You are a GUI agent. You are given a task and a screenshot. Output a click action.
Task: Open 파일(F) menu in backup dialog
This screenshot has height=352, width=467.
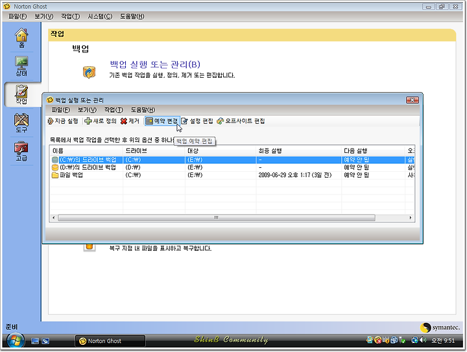[61, 110]
